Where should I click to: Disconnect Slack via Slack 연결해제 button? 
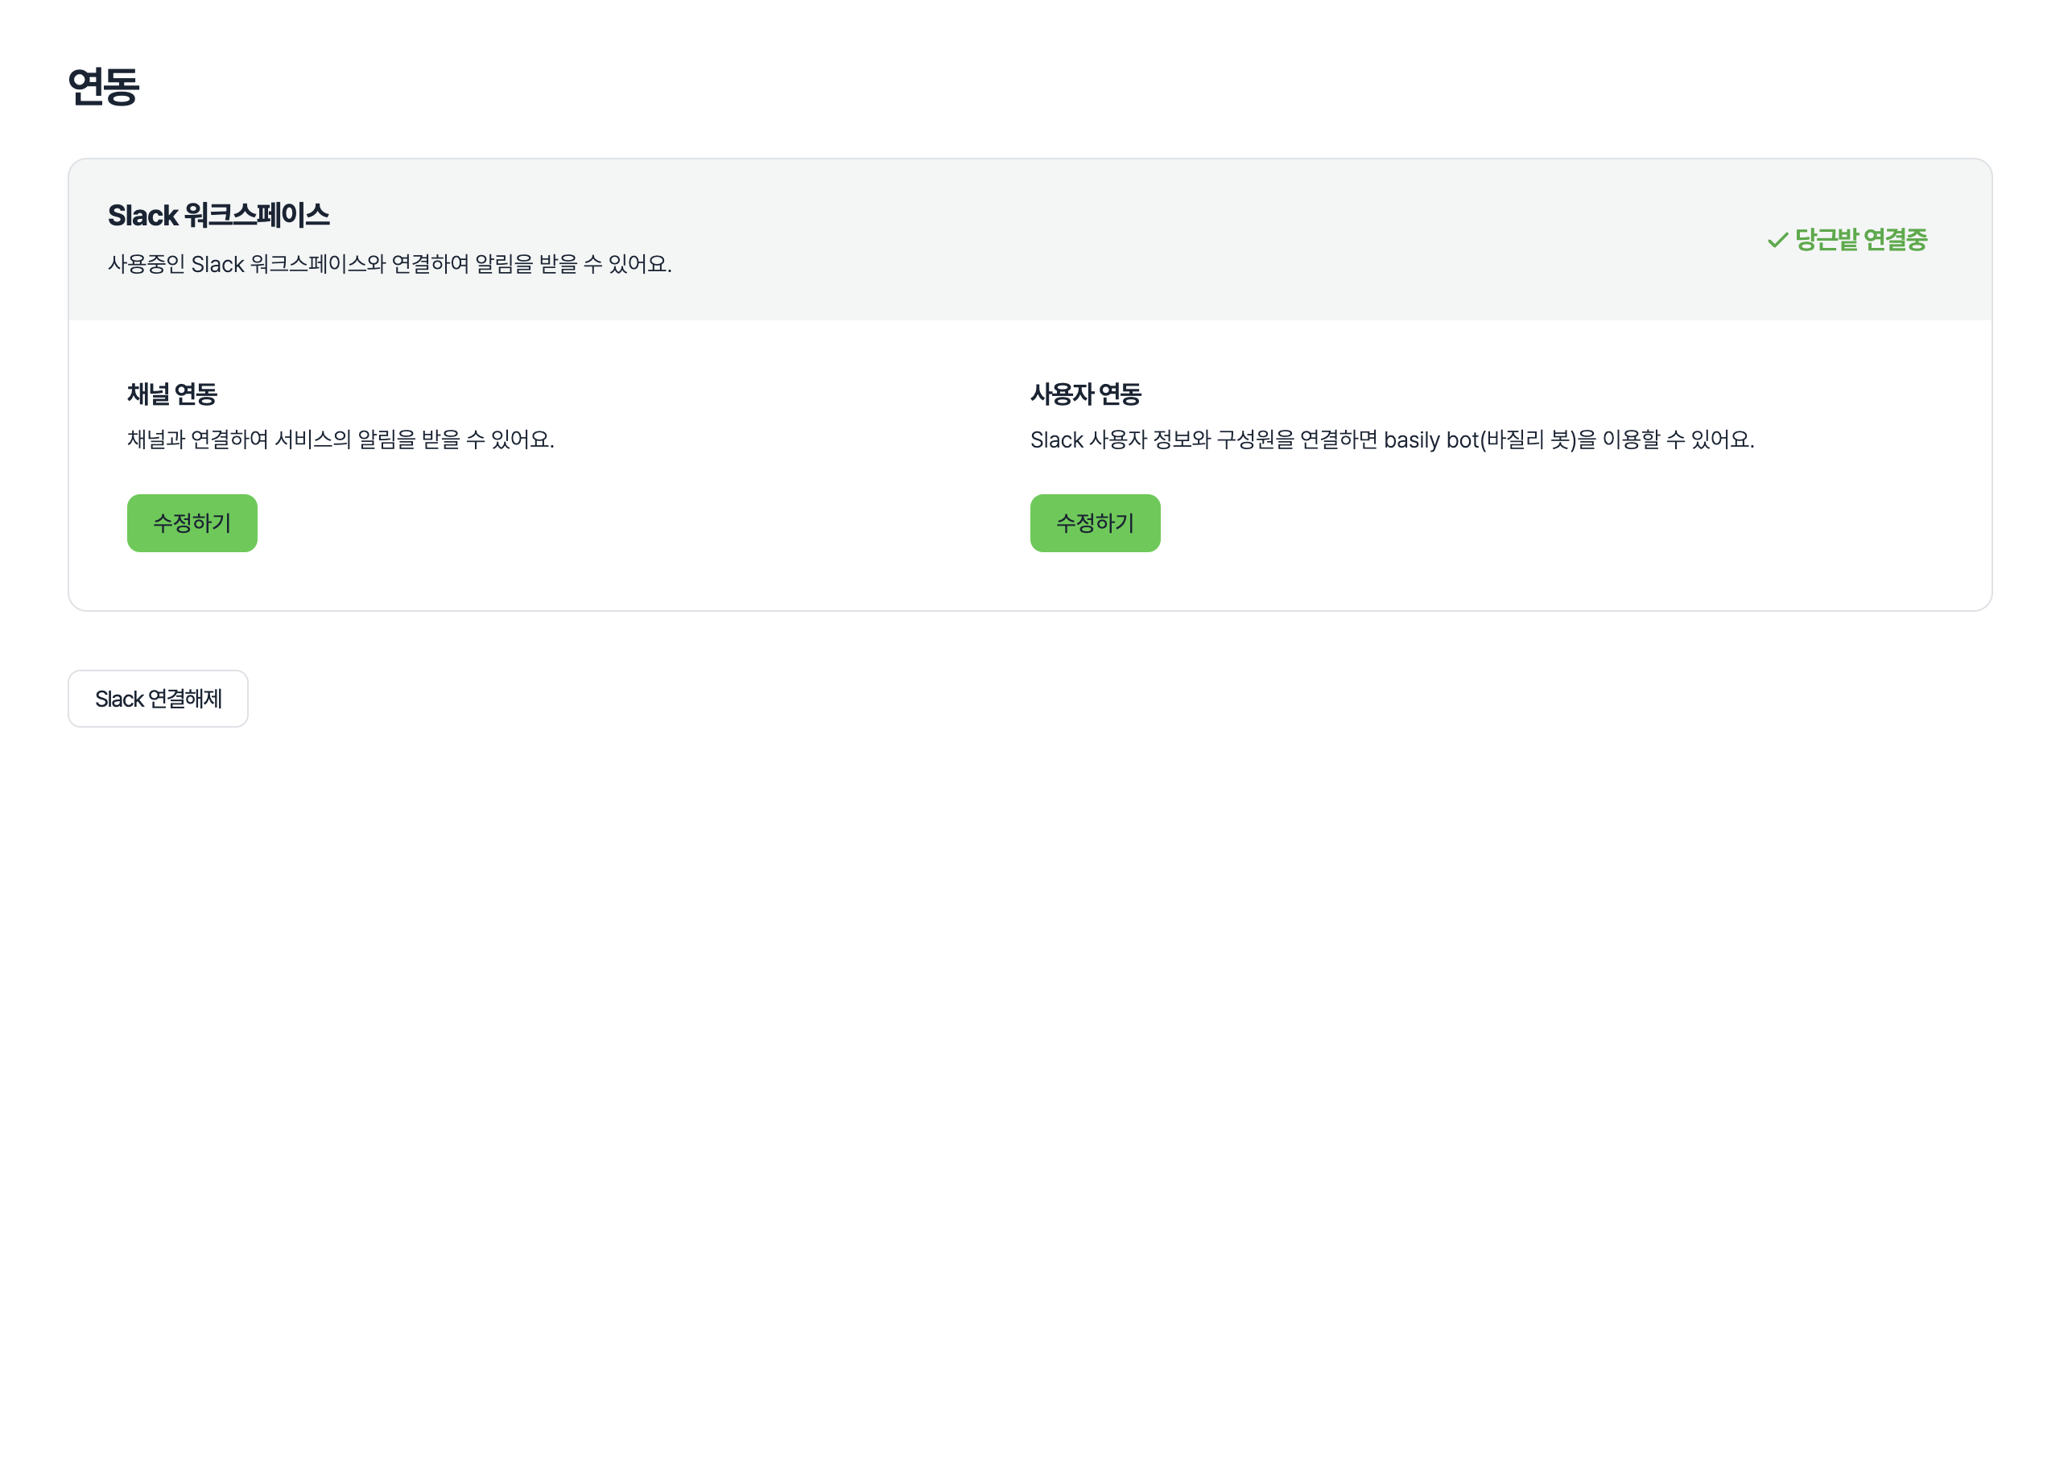158,699
